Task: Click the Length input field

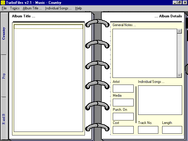Action: [172, 130]
